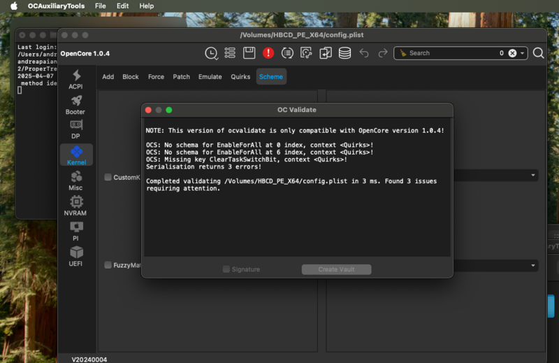Viewport: 559px width, 363px height.
Task: Click the Create Vault button
Action: coord(336,269)
